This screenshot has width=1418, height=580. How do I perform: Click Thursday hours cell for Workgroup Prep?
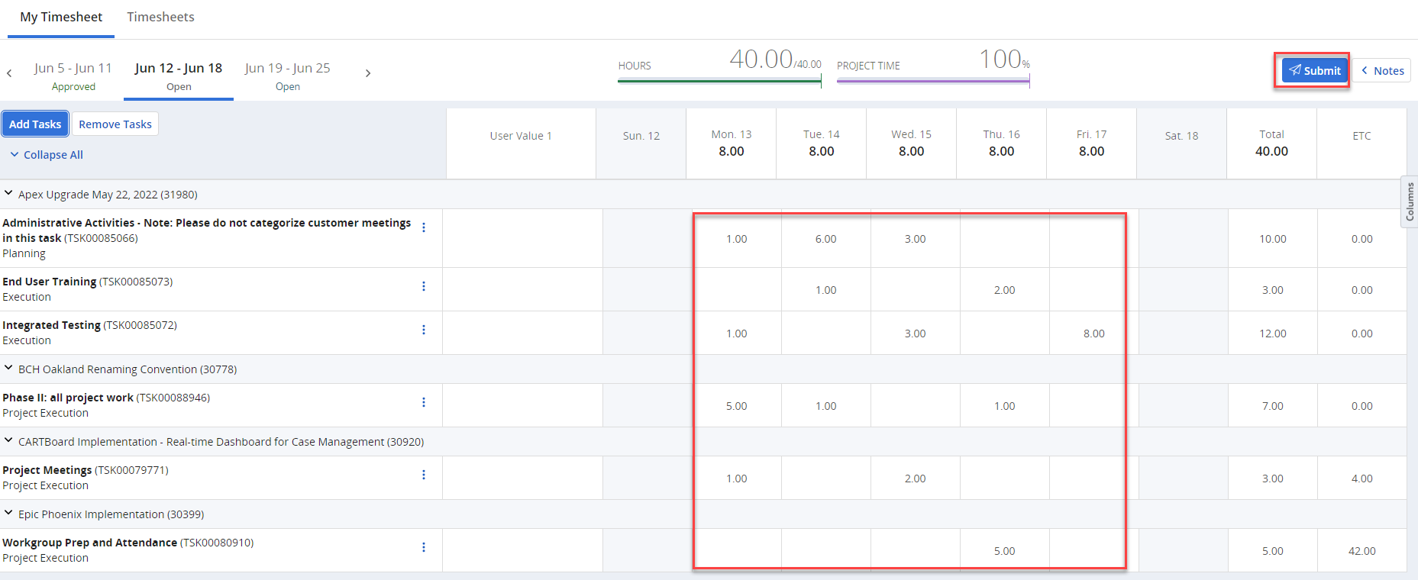click(x=1004, y=551)
